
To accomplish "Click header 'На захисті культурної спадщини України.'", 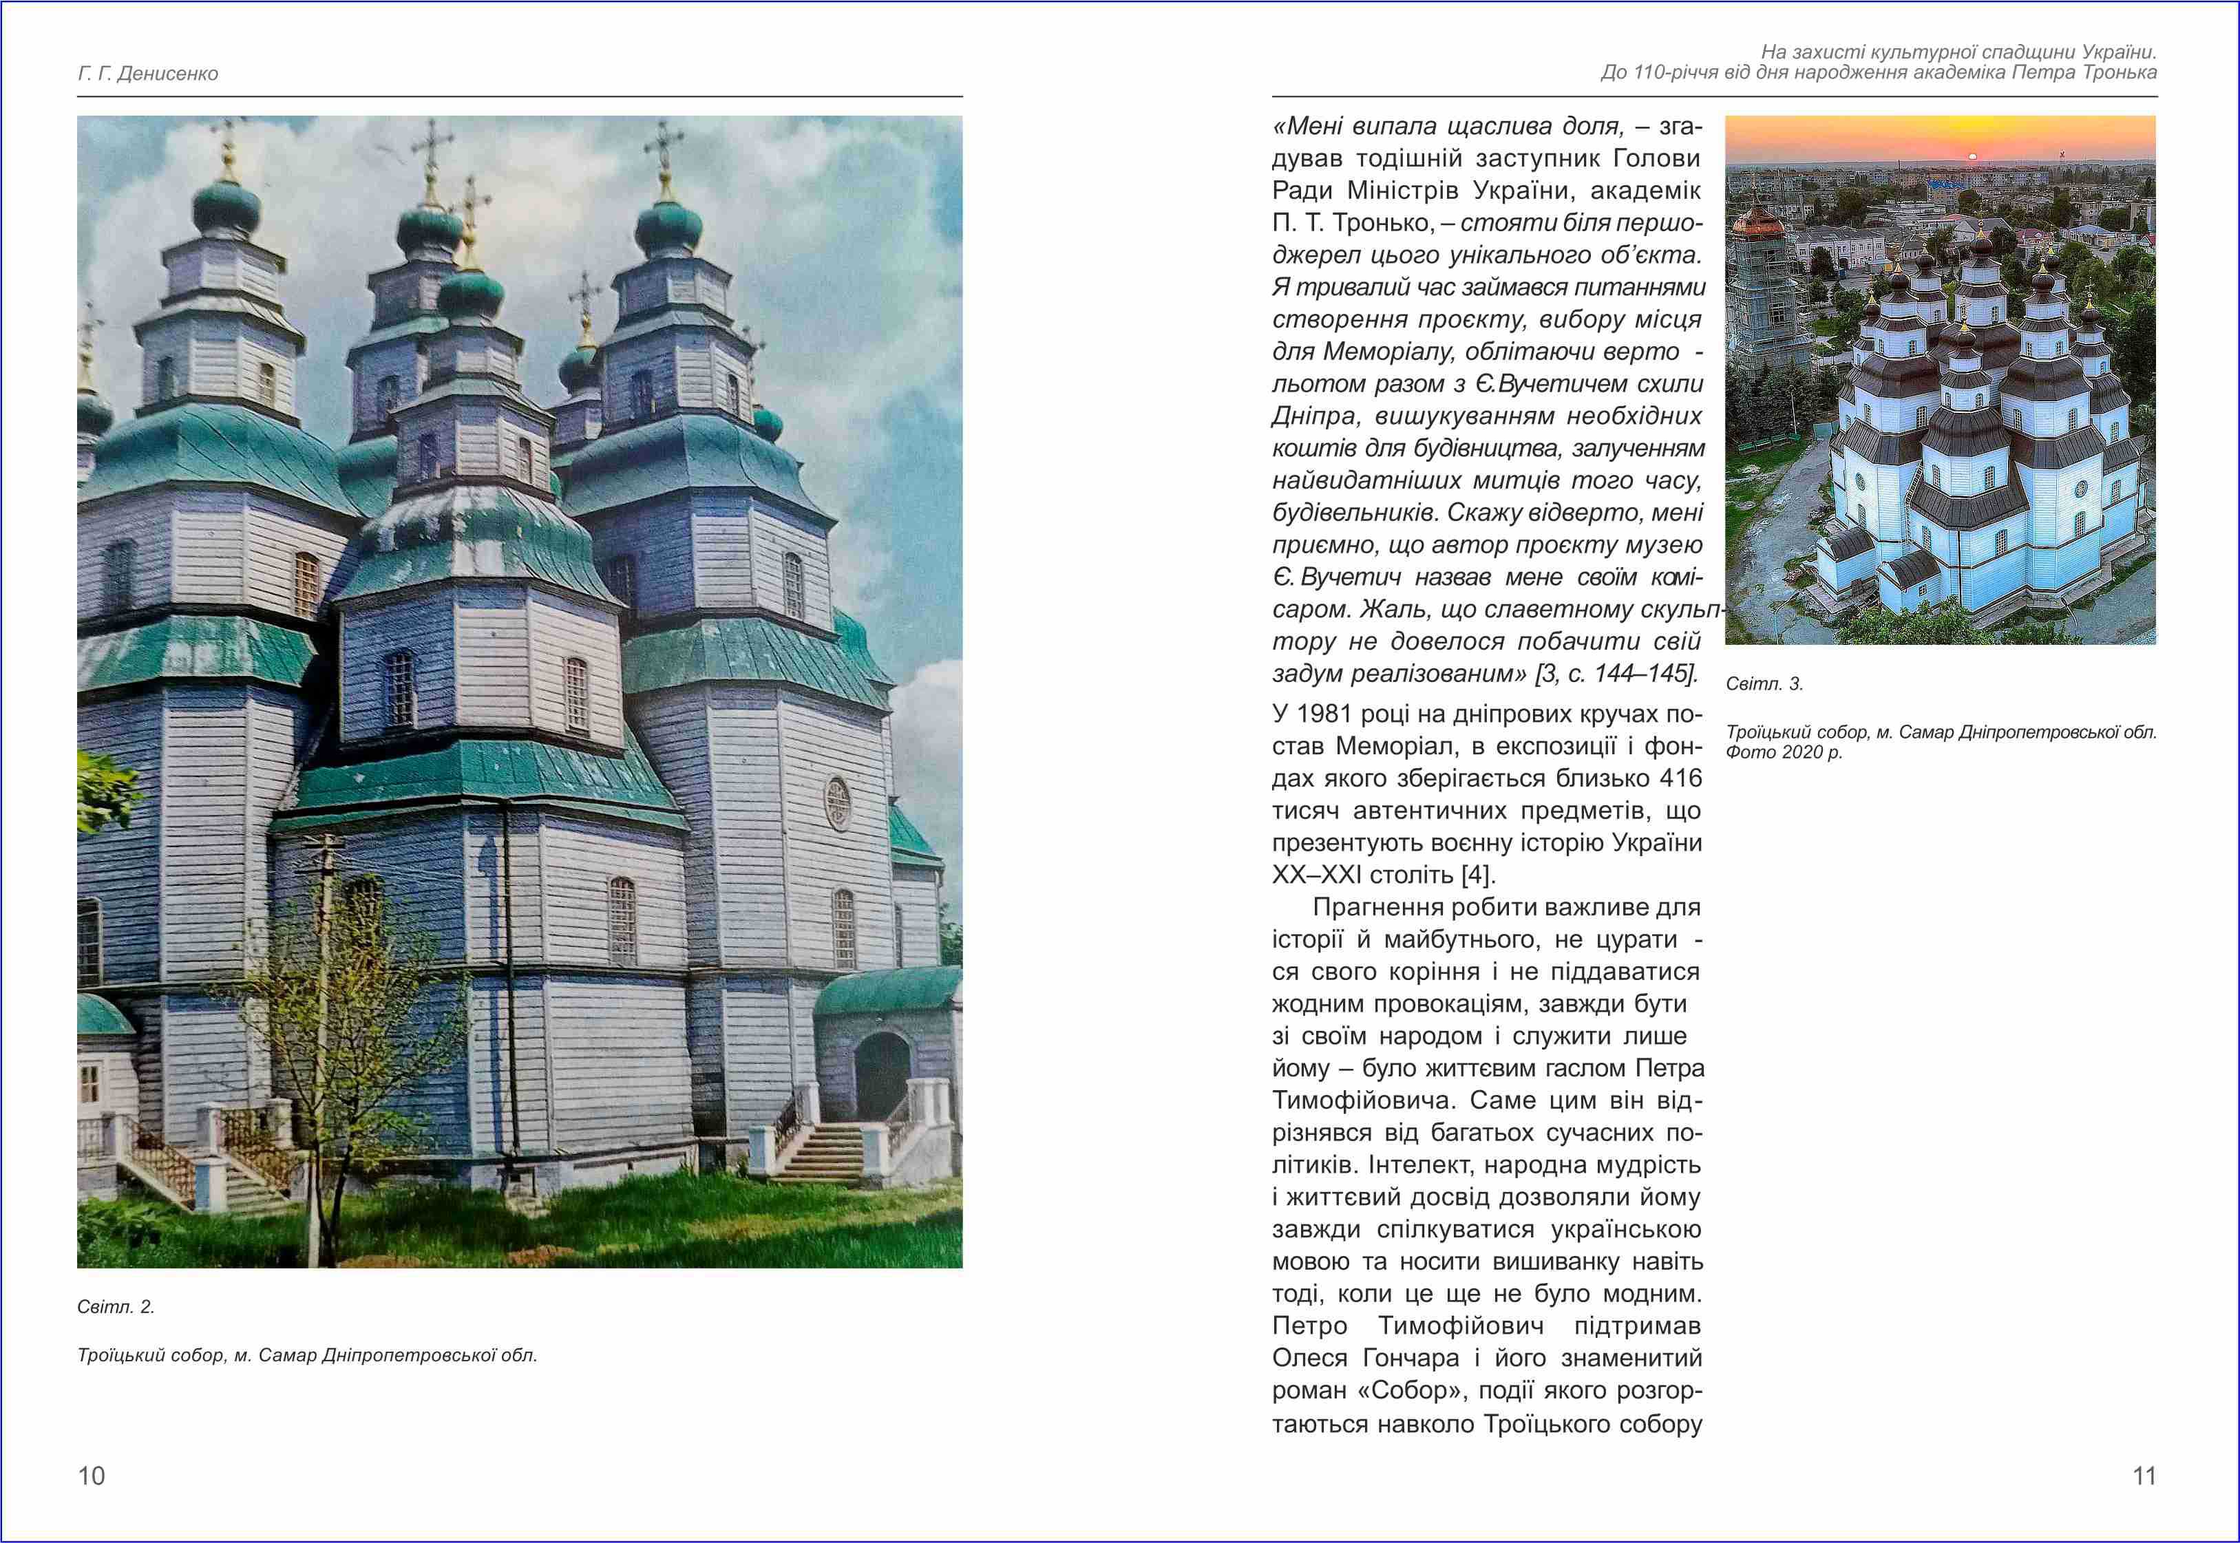I will [1958, 52].
